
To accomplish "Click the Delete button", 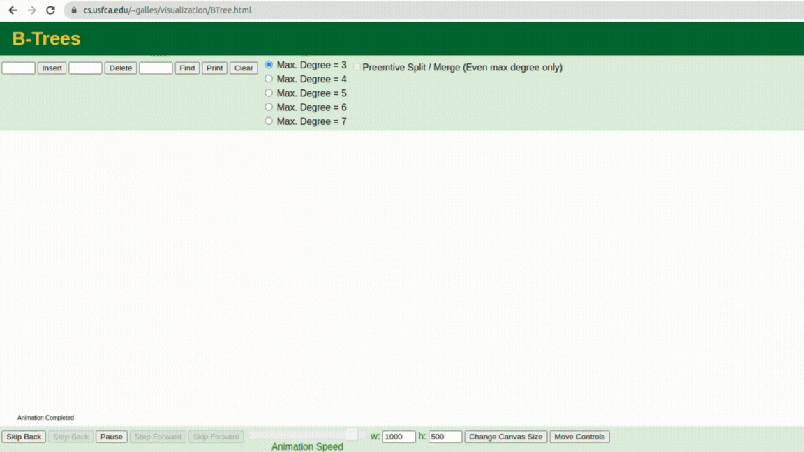I will pyautogui.click(x=121, y=68).
